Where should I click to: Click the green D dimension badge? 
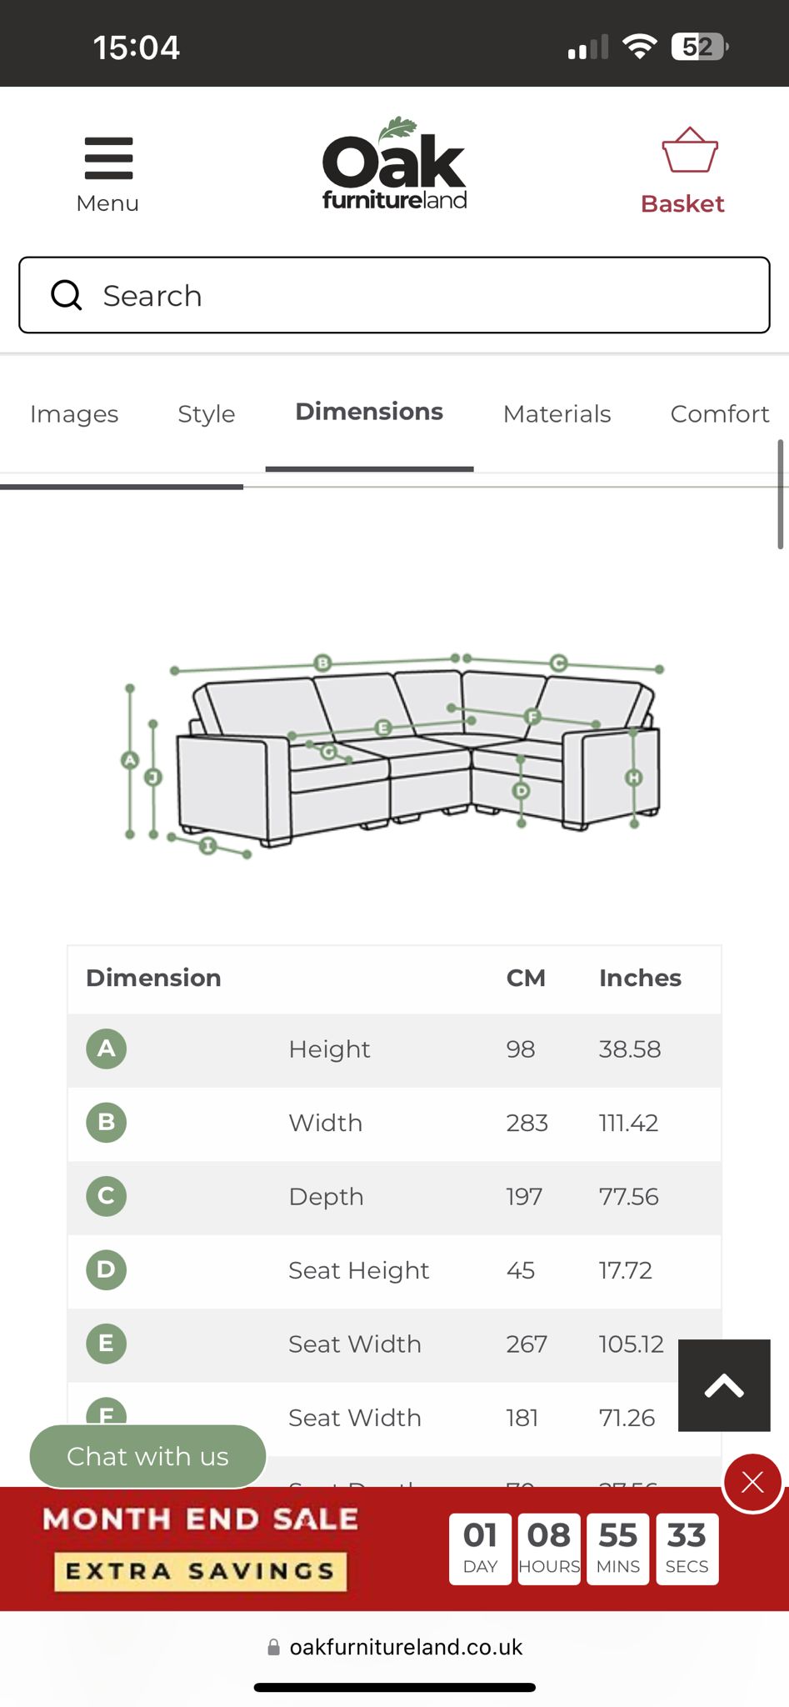107,1269
